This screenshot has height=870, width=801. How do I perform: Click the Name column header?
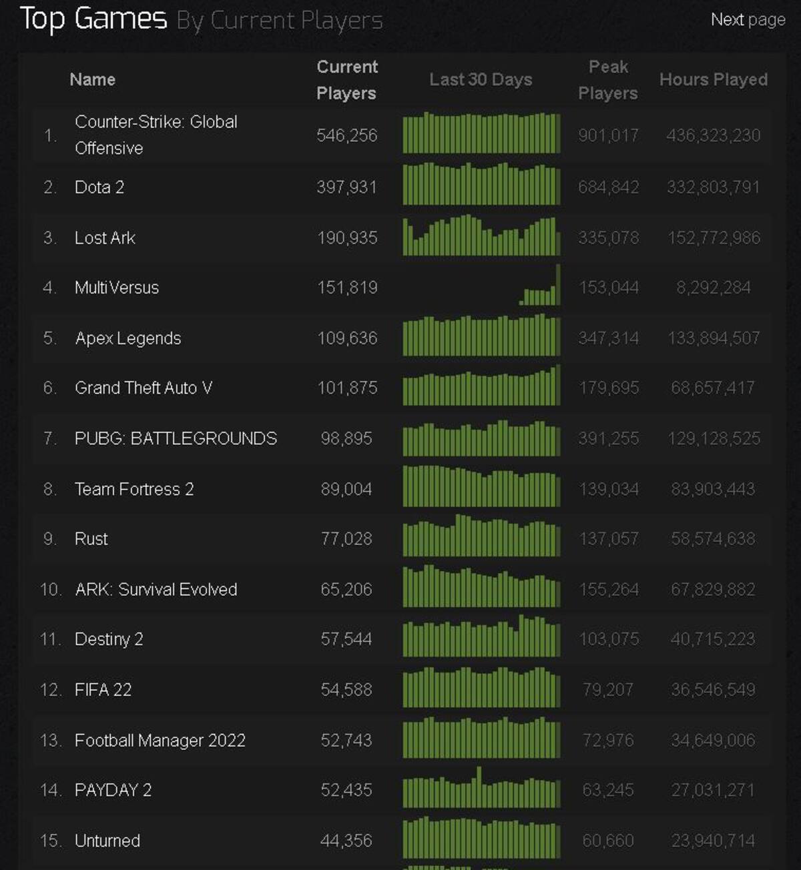coord(93,80)
